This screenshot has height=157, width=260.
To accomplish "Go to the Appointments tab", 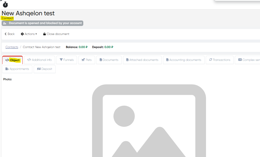I will [17, 69].
